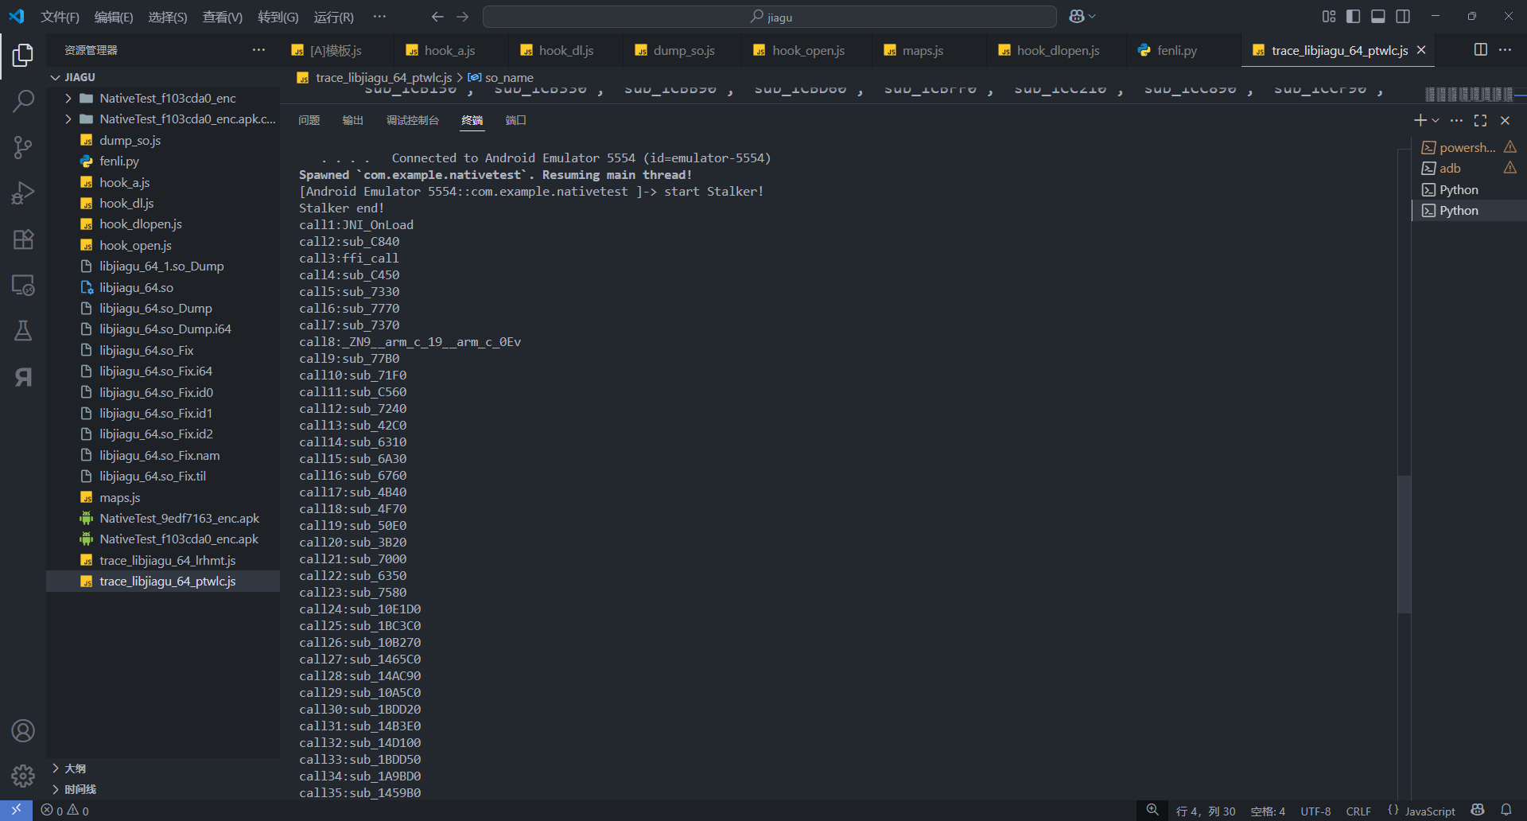Click the editor minimap preview
1527x821 pixels.
pyautogui.click(x=1468, y=94)
